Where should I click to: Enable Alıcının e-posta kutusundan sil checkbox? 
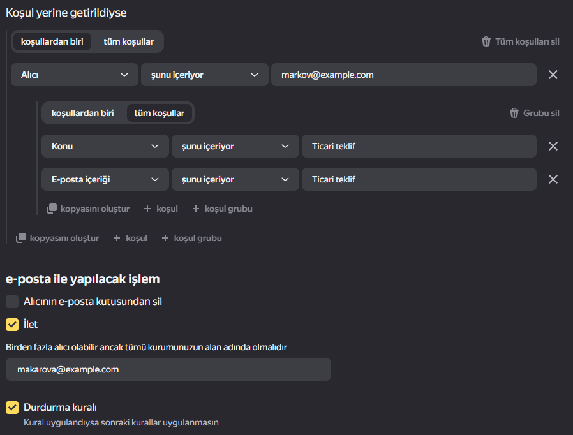pos(12,302)
